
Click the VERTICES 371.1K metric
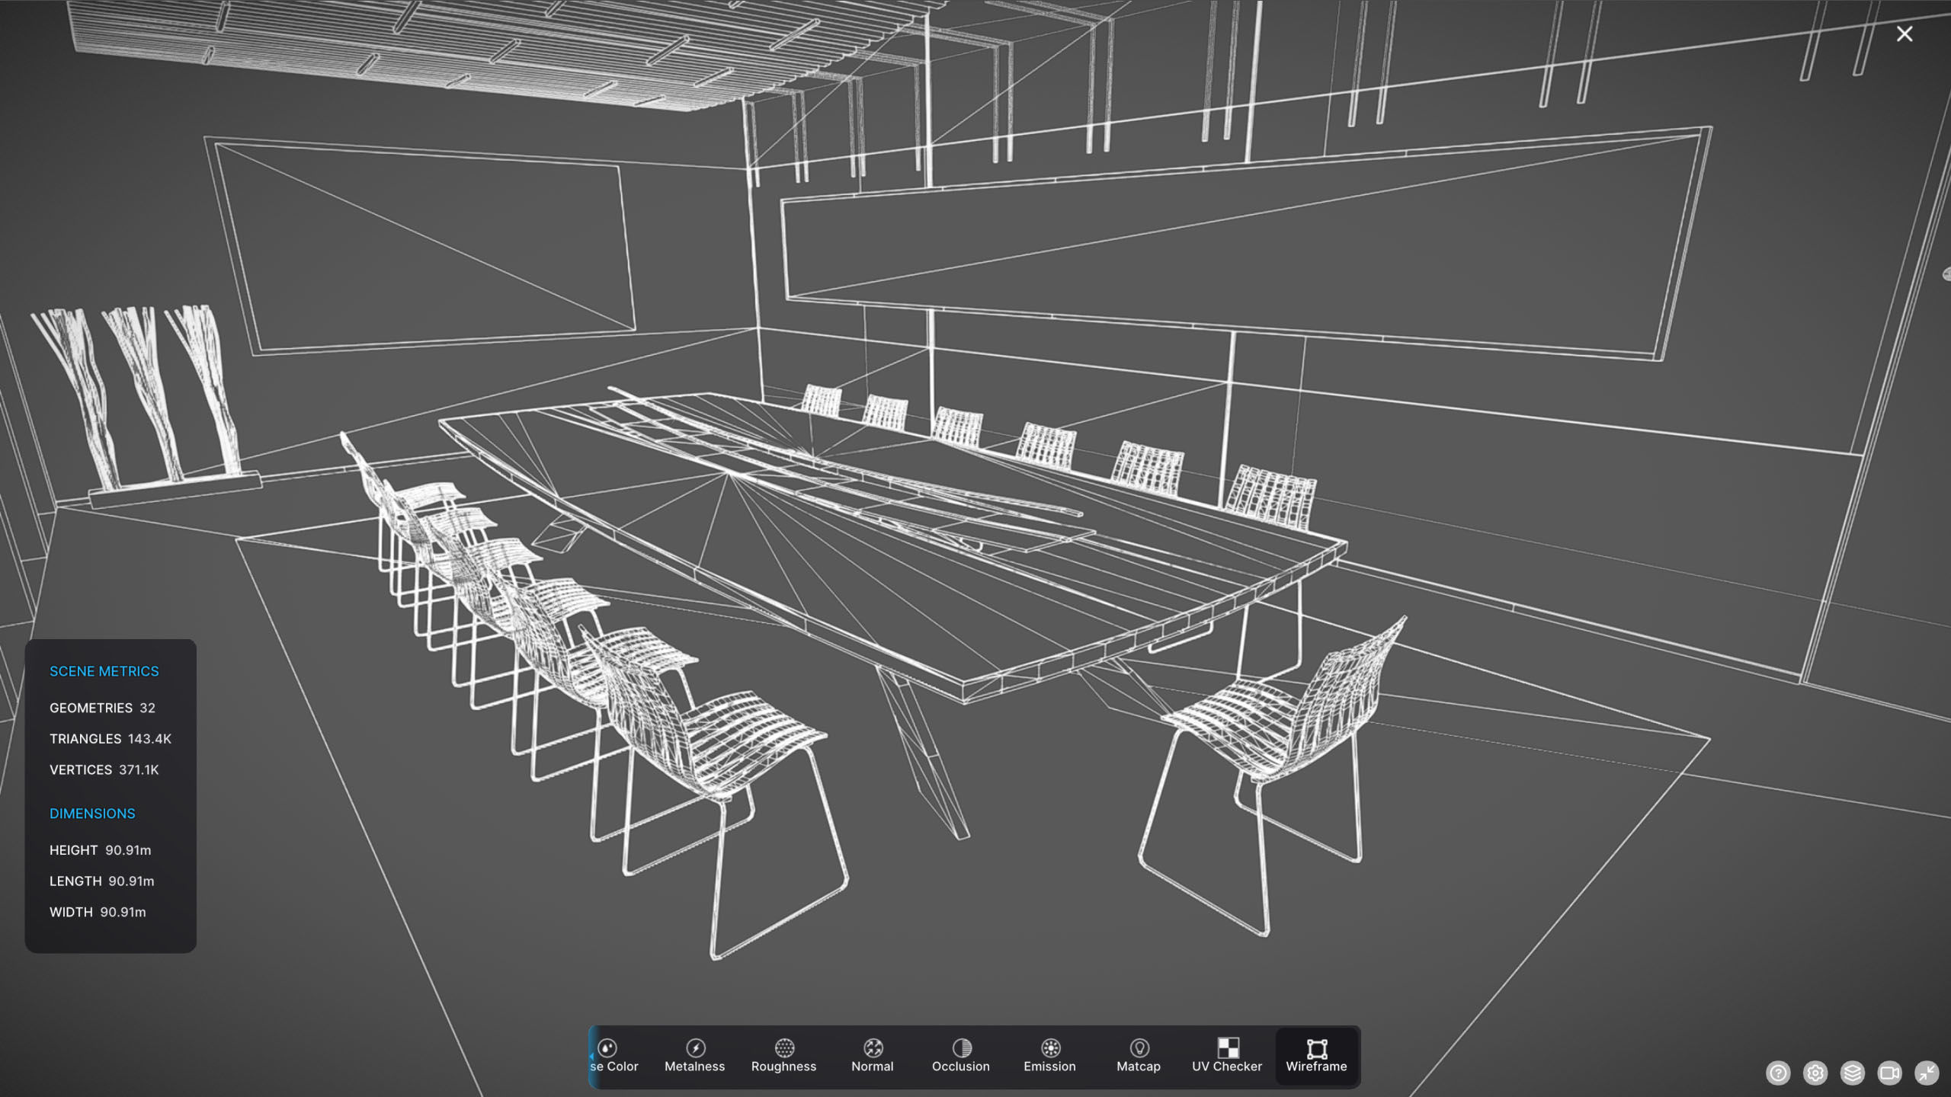104,769
